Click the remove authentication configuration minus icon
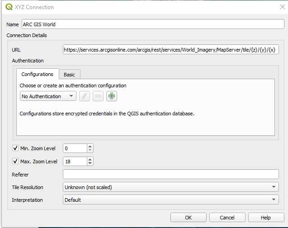This screenshot has height=228, width=288. click(98, 96)
